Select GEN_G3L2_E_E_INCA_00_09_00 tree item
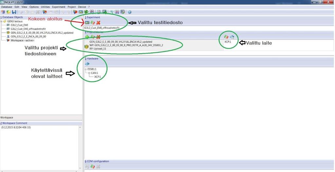Screen dimensions: 335x172 [x=28, y=37]
